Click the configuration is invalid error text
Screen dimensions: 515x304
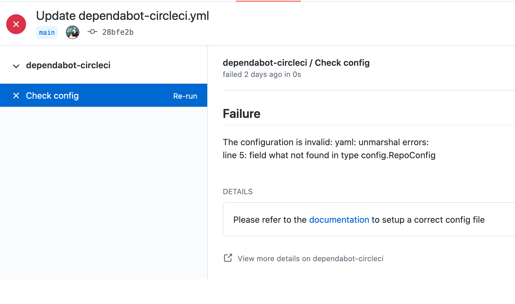(x=326, y=142)
